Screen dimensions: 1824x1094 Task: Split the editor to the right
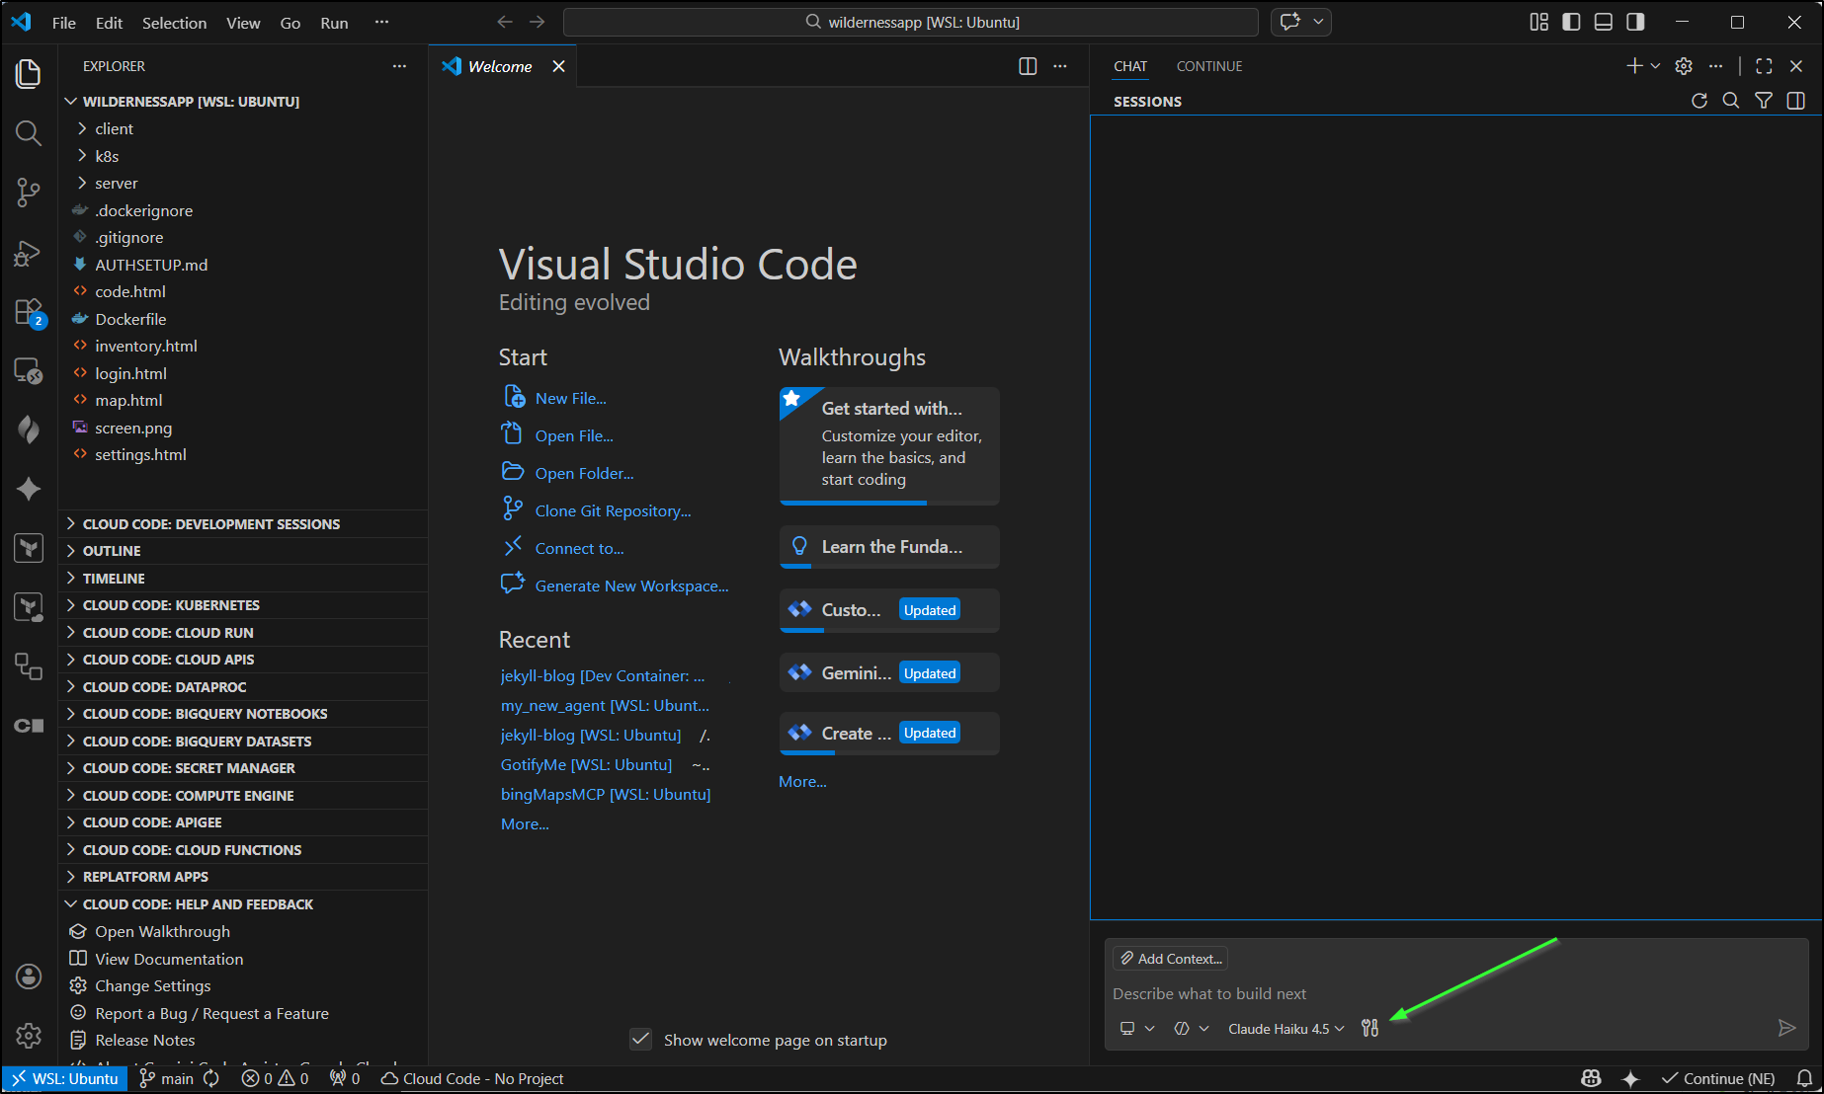point(1028,66)
